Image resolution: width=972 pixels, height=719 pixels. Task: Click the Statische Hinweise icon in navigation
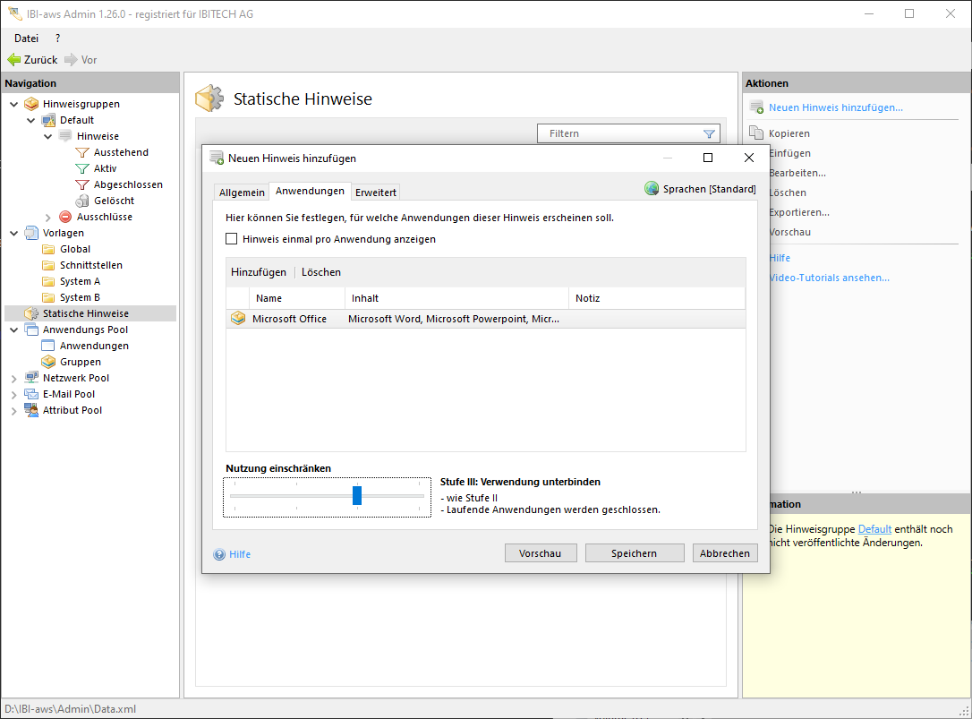click(x=31, y=313)
